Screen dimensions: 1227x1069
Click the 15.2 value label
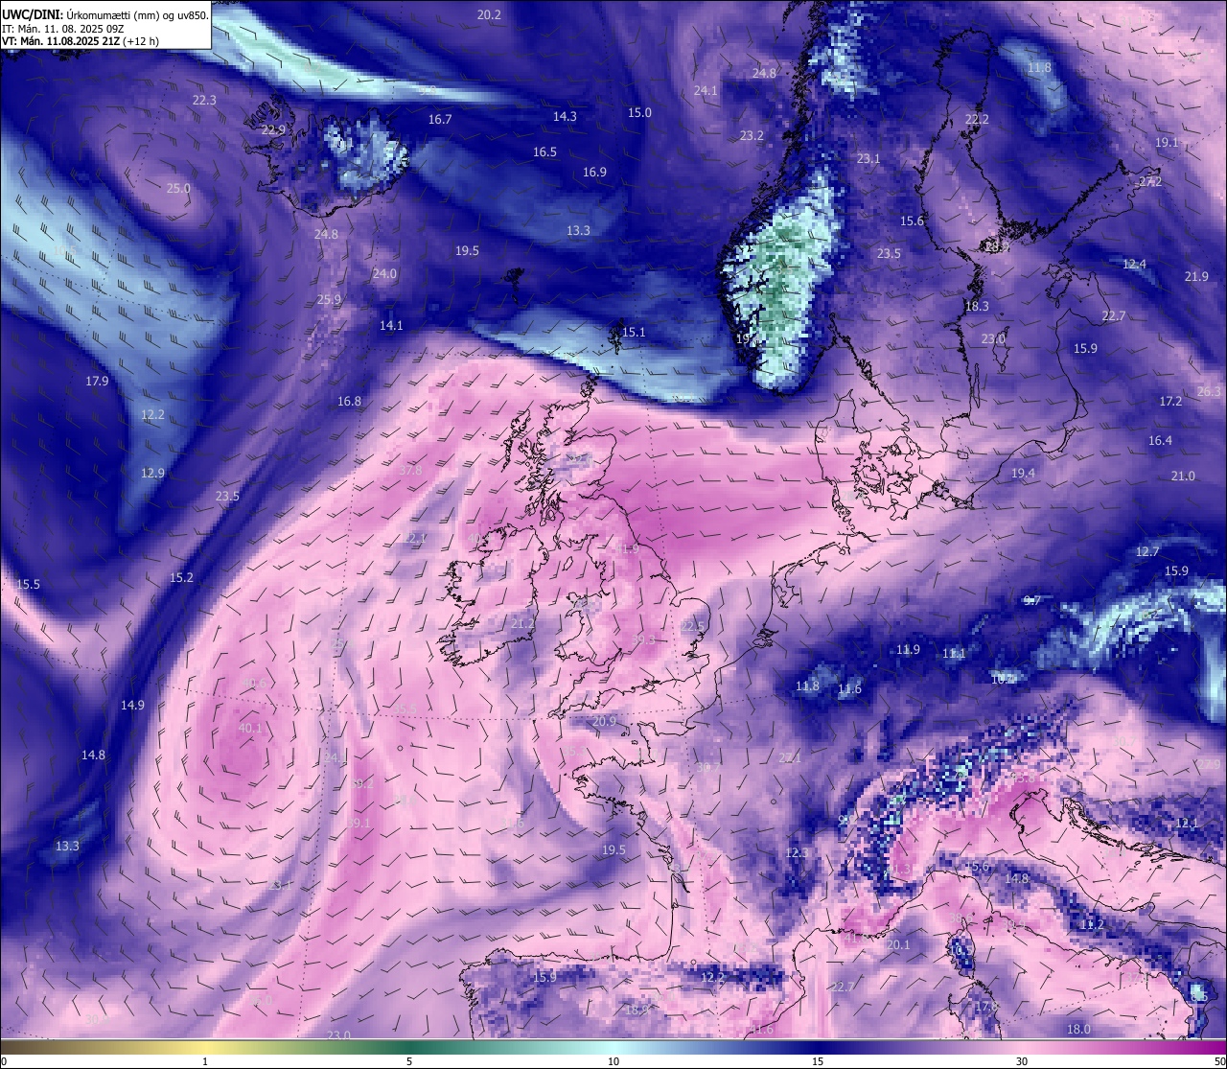coord(181,578)
